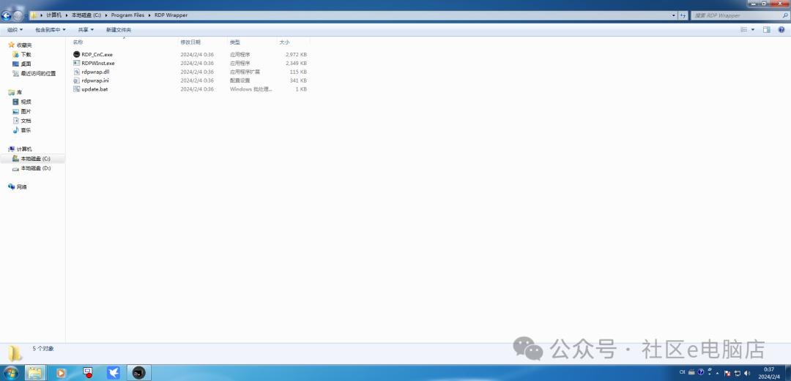Click Program Files in address breadcrumb

(x=127, y=15)
